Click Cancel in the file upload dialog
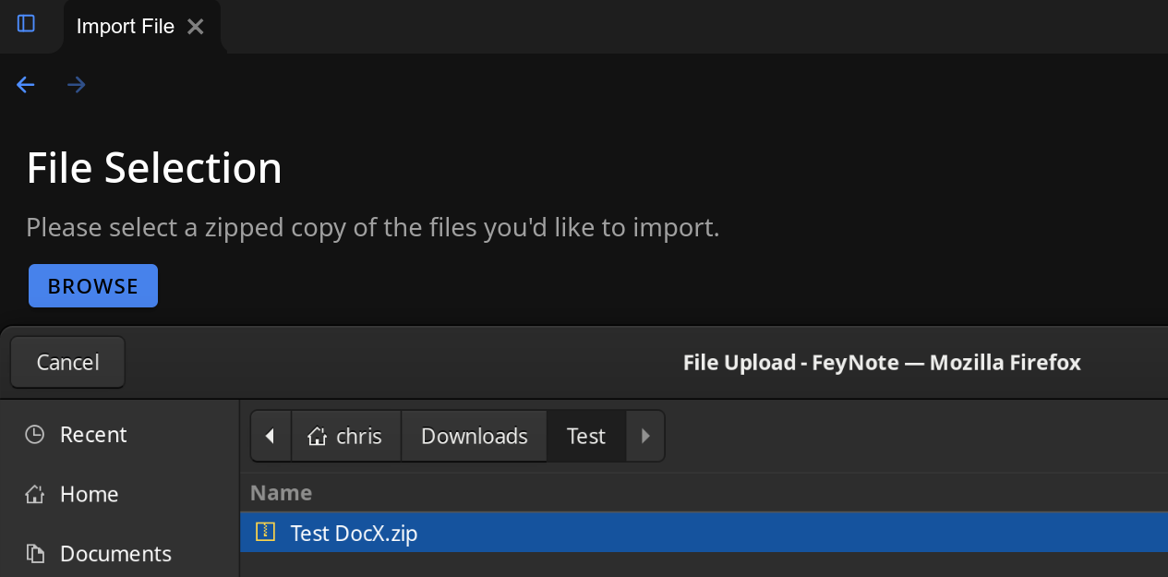The width and height of the screenshot is (1168, 577). point(67,362)
